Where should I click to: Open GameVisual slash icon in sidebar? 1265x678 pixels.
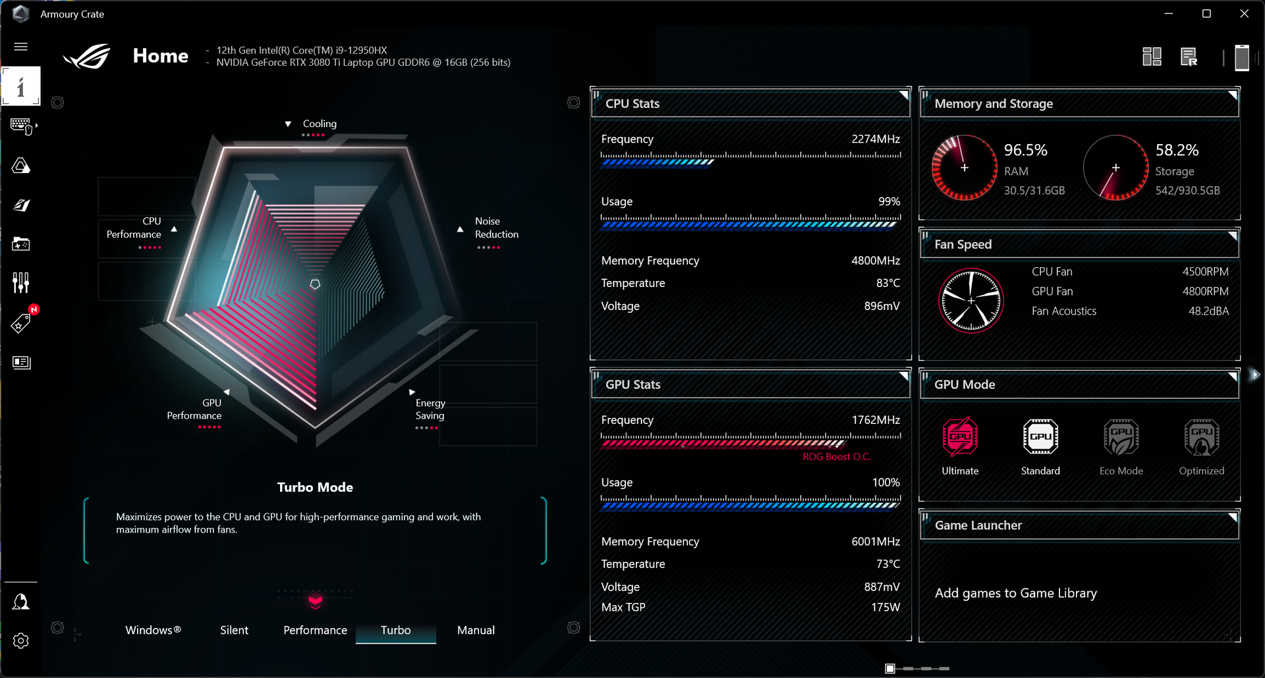point(21,205)
